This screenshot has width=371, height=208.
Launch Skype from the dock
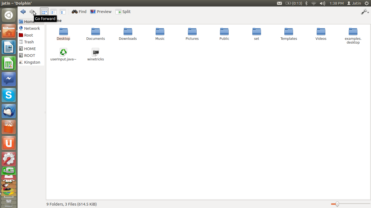(x=8, y=95)
